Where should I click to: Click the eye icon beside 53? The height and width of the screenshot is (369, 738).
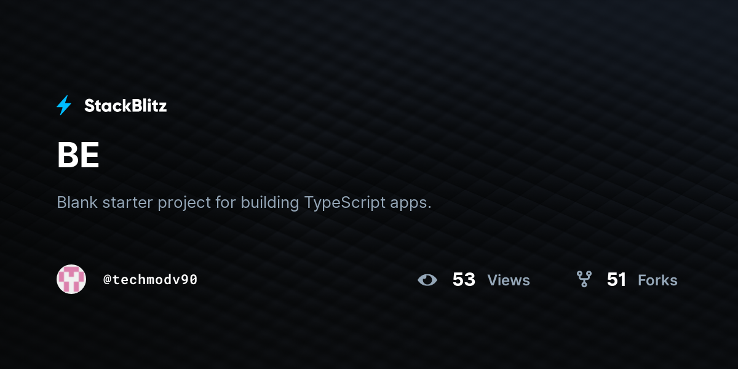tap(427, 280)
